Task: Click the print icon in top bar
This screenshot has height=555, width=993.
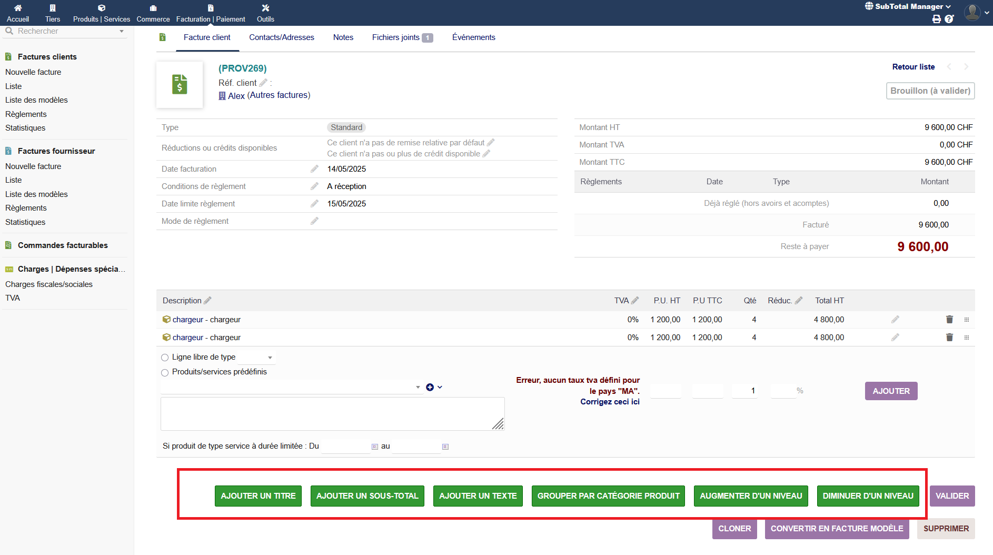Action: (936, 19)
